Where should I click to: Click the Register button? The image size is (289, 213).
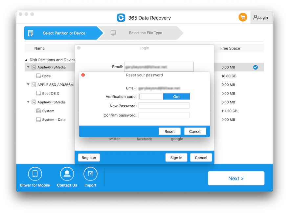click(x=89, y=158)
